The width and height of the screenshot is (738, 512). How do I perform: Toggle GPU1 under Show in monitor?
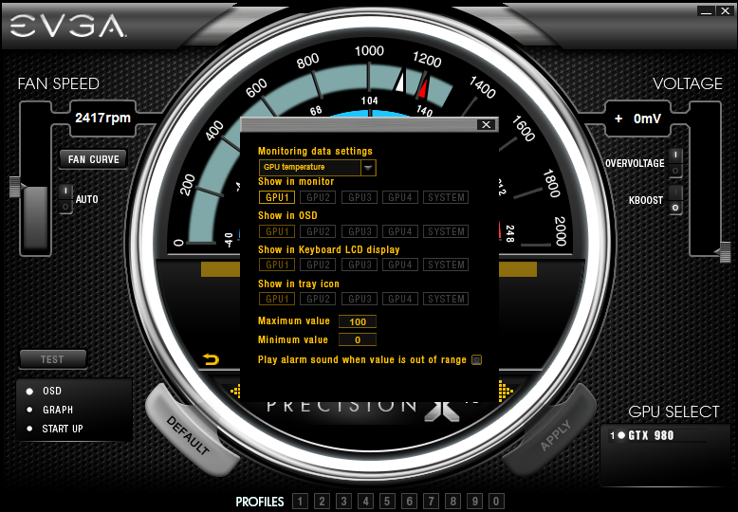(277, 197)
